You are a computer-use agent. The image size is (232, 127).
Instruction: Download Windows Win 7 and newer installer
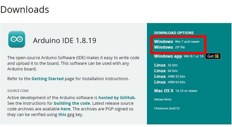177,41
